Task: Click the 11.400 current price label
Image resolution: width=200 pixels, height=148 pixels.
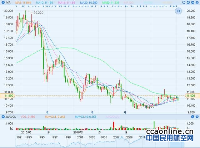Action: (x=7, y=95)
